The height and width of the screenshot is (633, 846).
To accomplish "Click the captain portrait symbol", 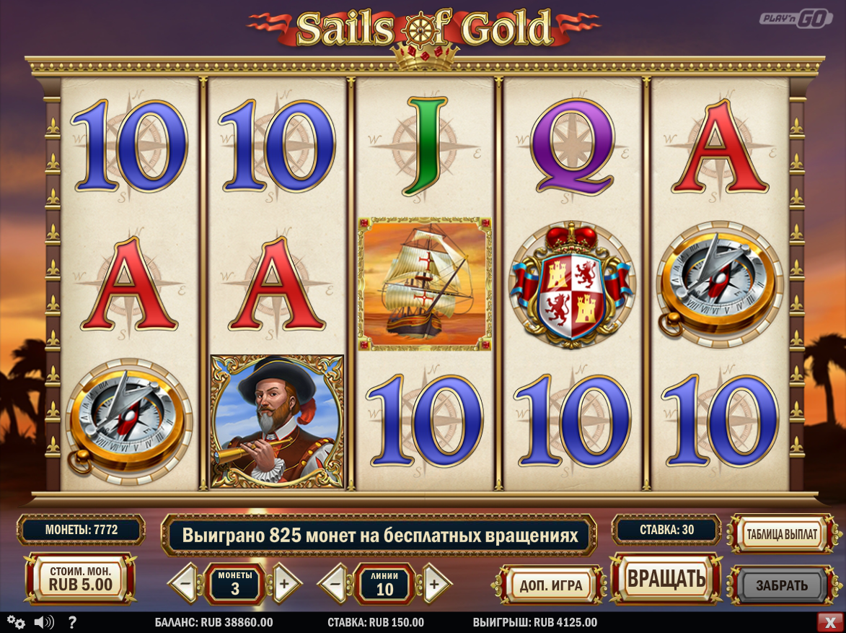I will pyautogui.click(x=277, y=422).
